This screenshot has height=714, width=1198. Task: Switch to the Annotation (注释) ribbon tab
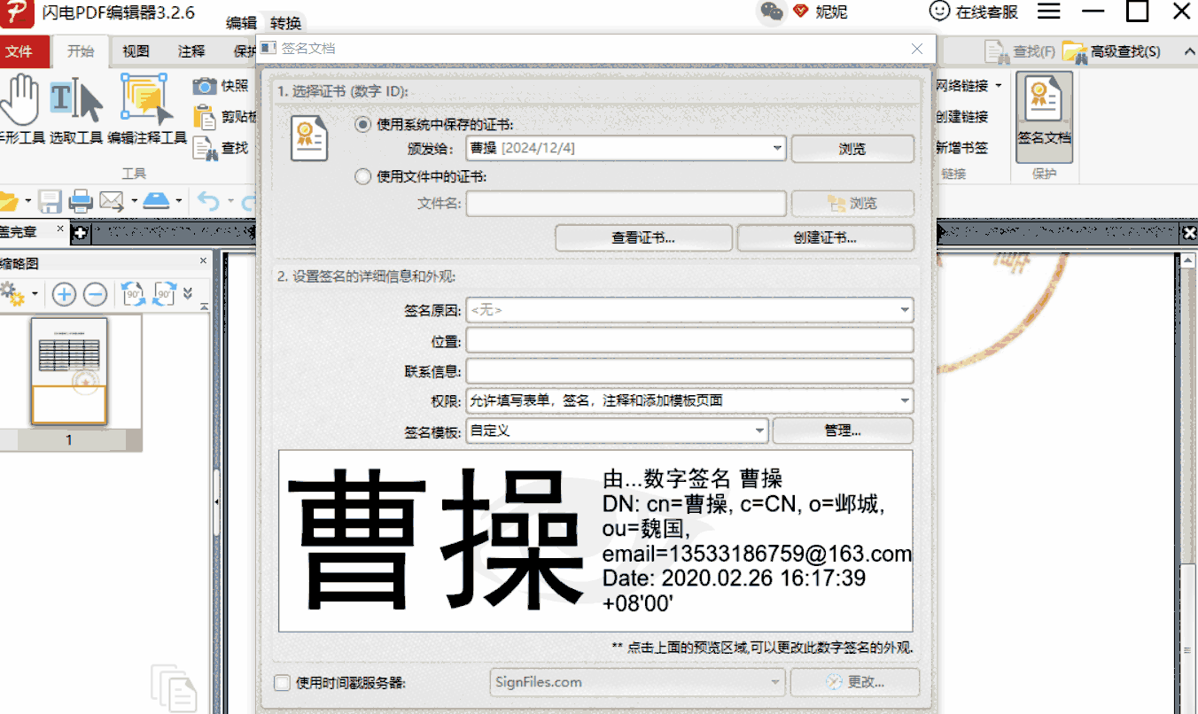[191, 51]
